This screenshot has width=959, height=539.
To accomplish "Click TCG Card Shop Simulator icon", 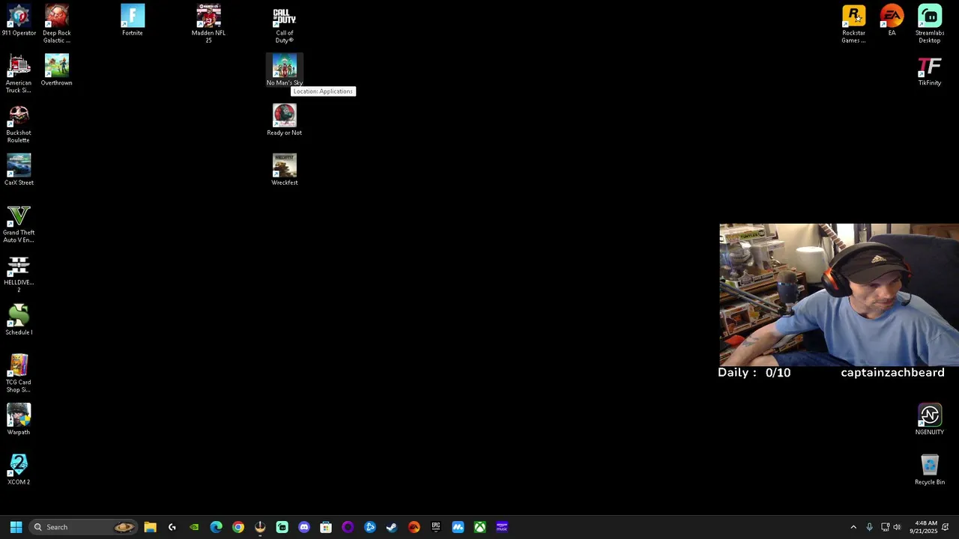I will click(19, 374).
